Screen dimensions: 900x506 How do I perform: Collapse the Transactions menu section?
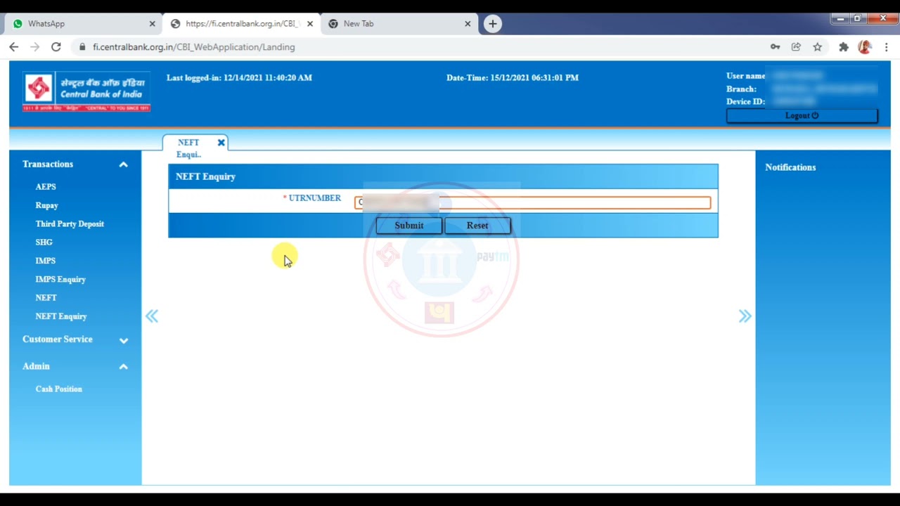click(x=123, y=164)
